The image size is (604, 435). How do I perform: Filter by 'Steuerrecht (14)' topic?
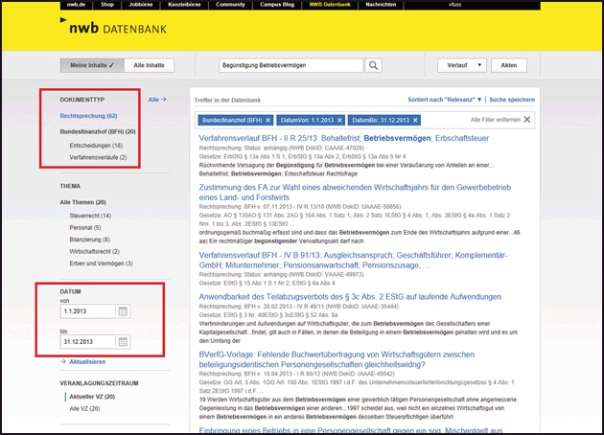pos(91,217)
